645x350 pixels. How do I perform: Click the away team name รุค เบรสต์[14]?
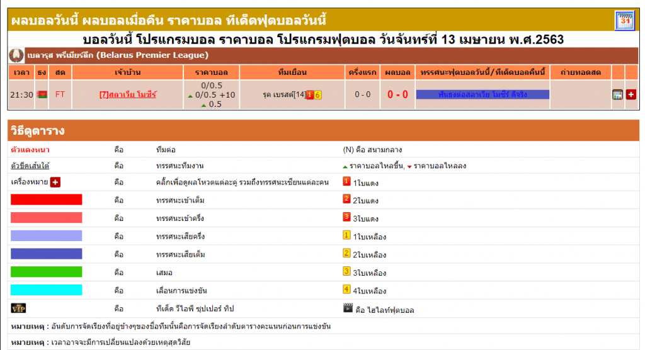coord(284,94)
